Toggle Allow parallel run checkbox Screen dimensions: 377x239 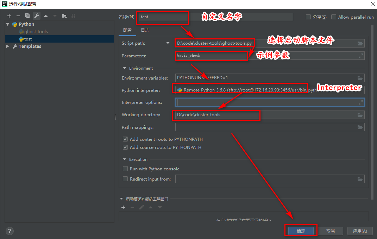pos(334,17)
